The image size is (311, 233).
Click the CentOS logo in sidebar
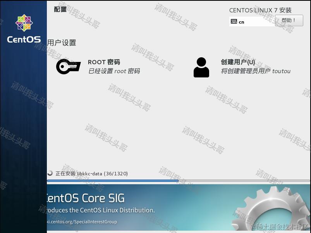point(23,23)
